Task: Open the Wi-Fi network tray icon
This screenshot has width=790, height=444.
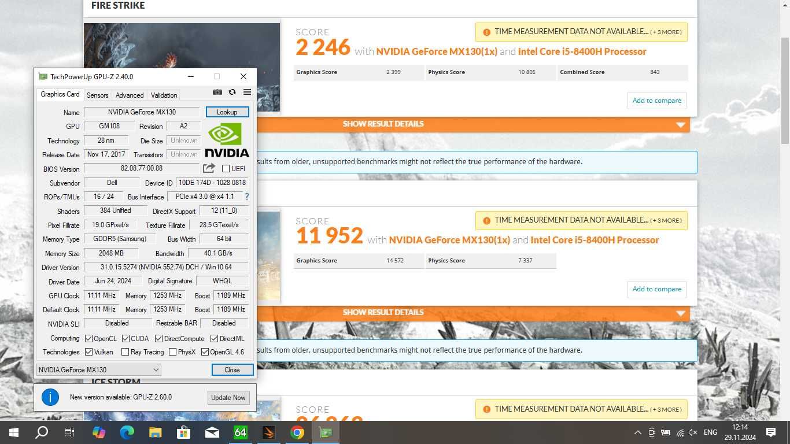Action: coord(680,432)
